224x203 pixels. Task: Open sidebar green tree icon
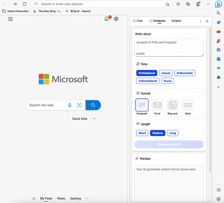pos(219,77)
